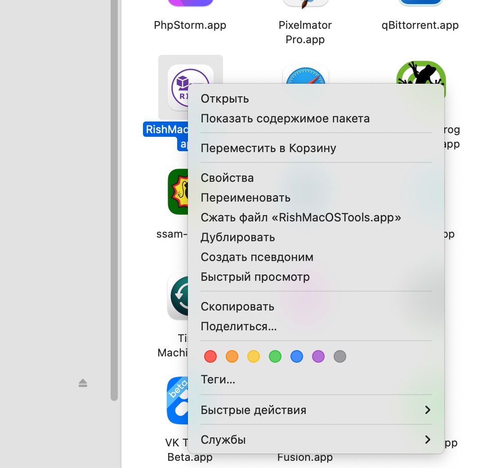The height and width of the screenshot is (468, 491).
Task: Apply the green color tag
Action: (x=275, y=357)
